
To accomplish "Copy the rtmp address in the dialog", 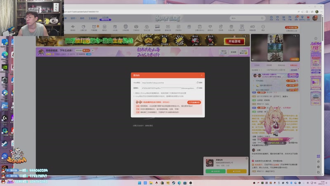I will pyautogui.click(x=199, y=83).
